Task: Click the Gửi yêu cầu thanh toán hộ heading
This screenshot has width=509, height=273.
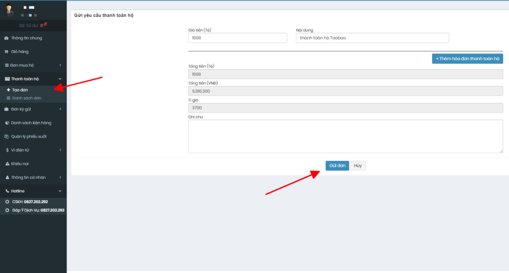Action: pyautogui.click(x=103, y=15)
